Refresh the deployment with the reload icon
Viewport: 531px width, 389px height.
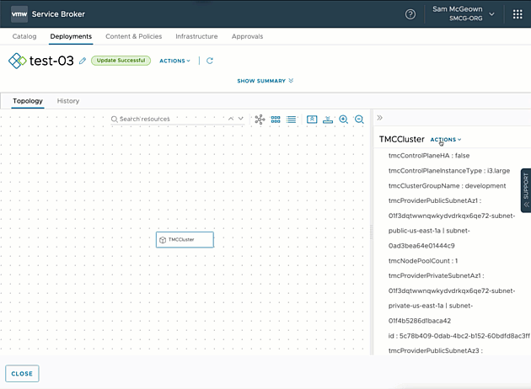click(x=210, y=61)
